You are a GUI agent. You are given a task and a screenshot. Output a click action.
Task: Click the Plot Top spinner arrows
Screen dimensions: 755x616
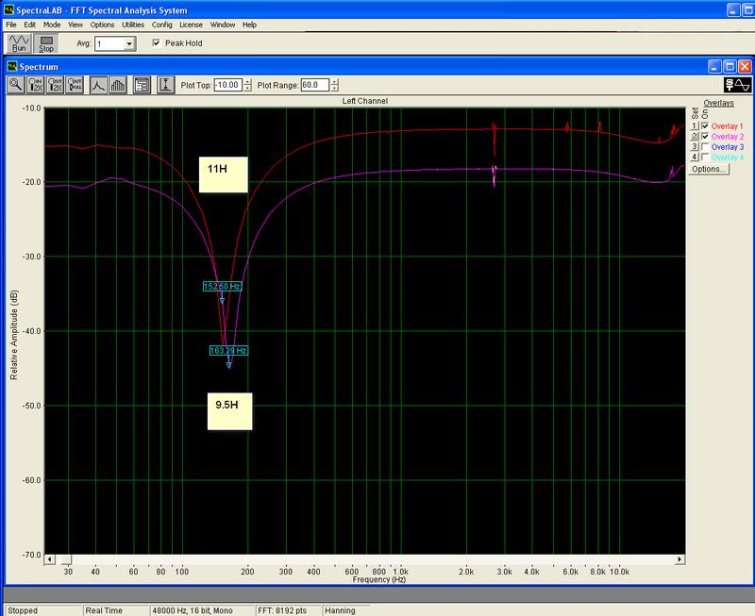point(247,85)
